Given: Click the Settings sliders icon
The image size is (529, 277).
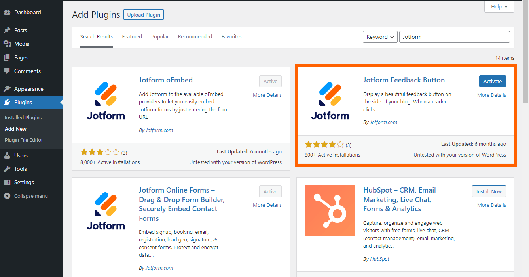Looking at the screenshot, I should pyautogui.click(x=7, y=182).
